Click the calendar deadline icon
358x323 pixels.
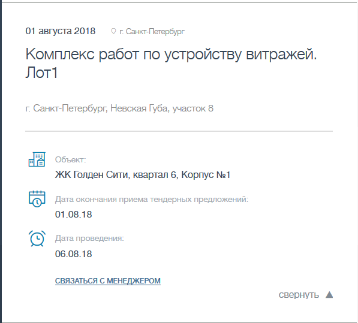click(37, 199)
